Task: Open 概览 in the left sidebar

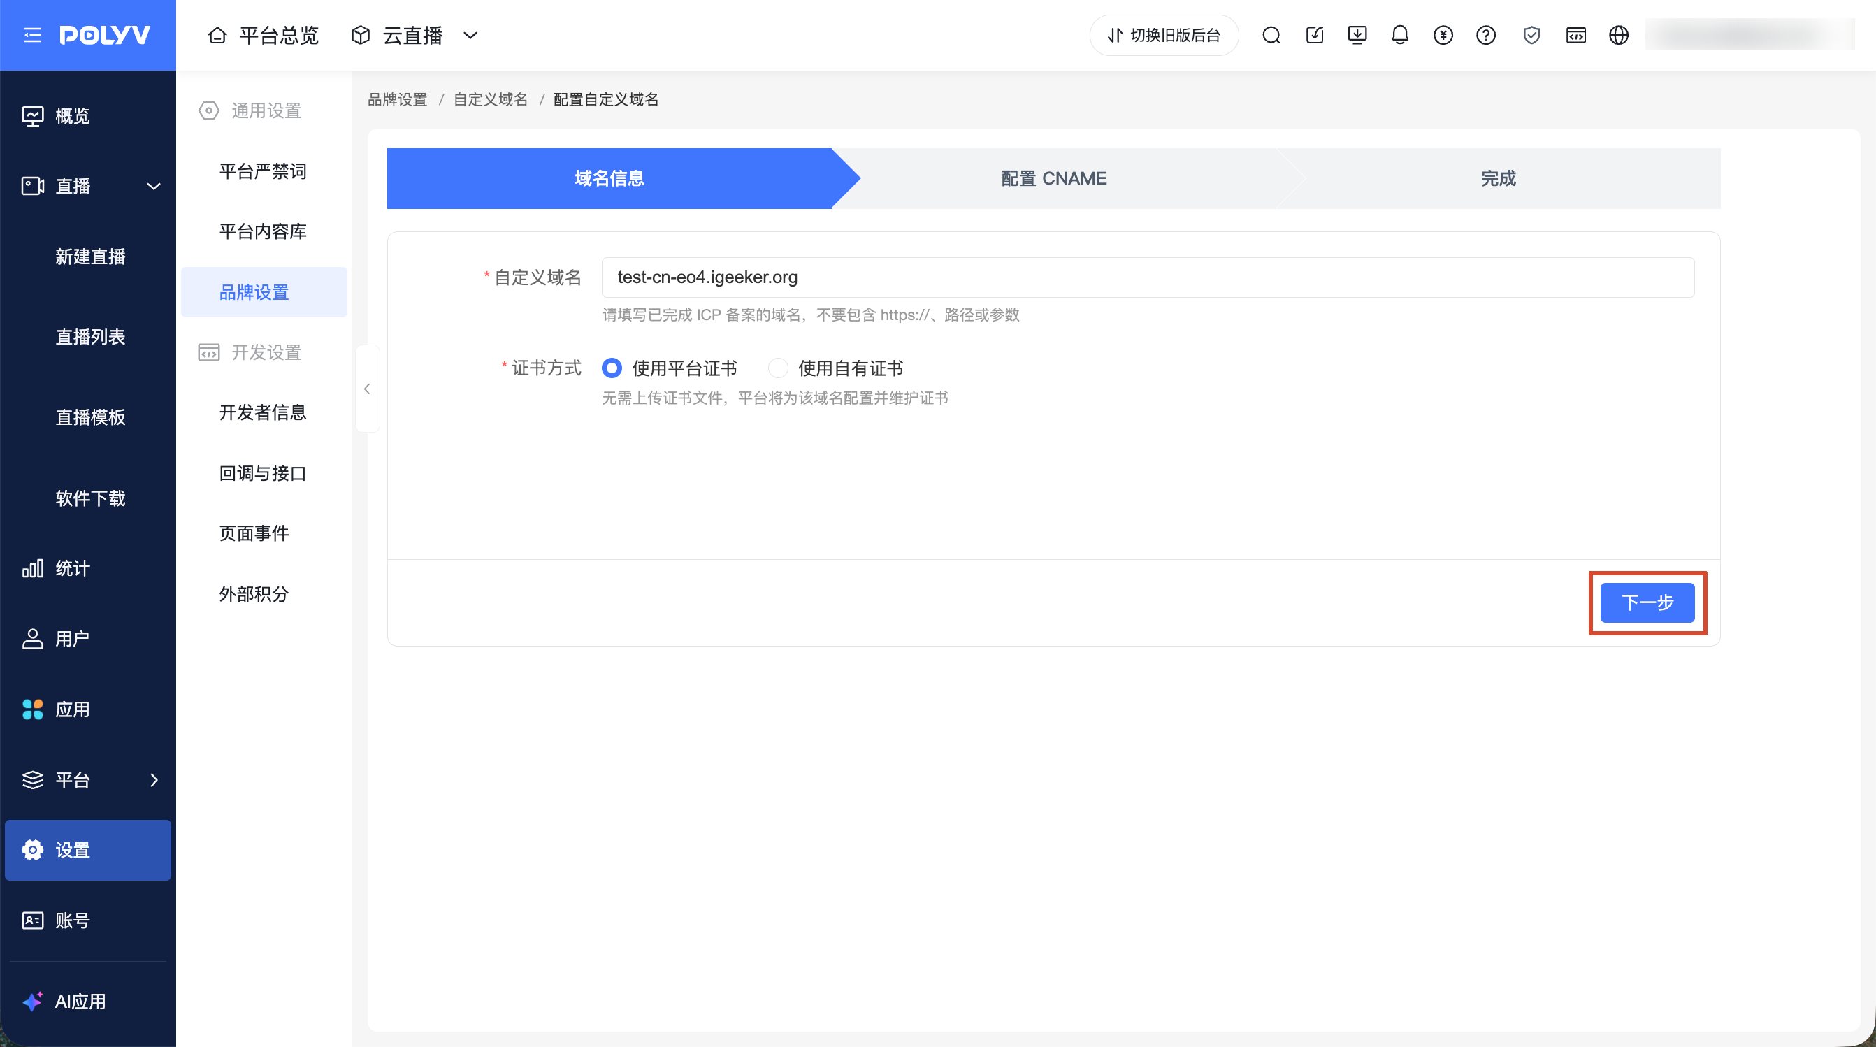Action: click(87, 116)
